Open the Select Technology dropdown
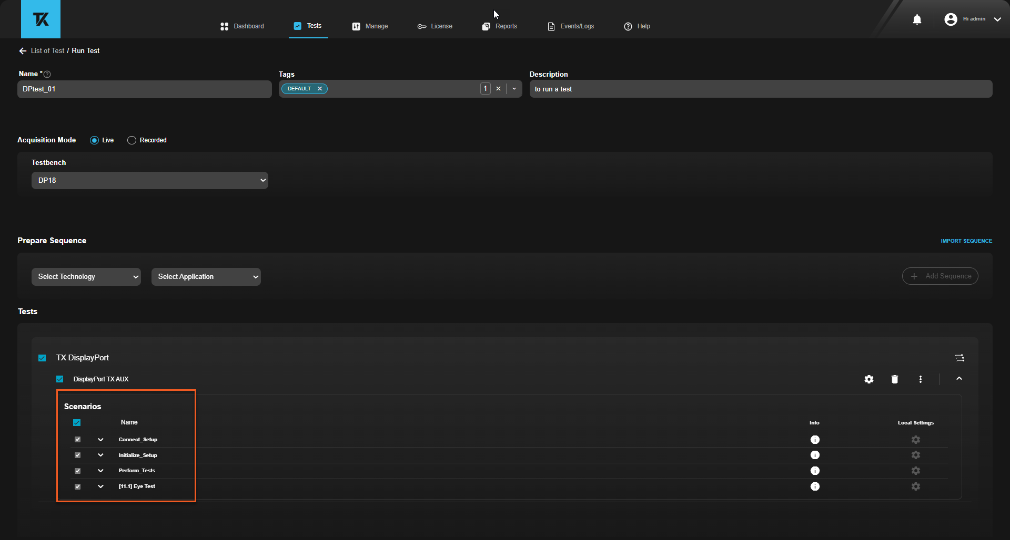Viewport: 1010px width, 540px height. point(86,277)
